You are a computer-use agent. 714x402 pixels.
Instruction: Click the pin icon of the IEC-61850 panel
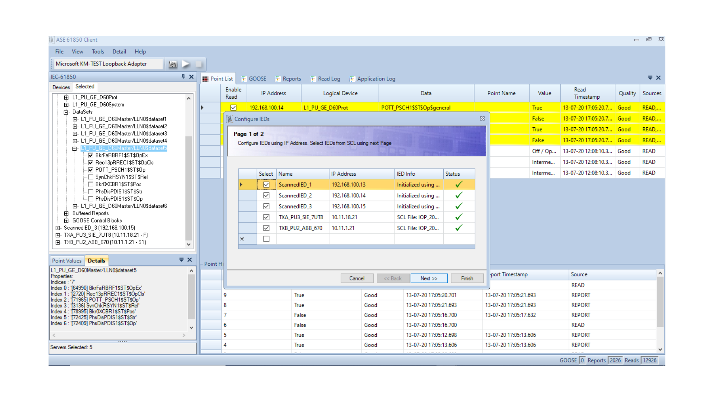pyautogui.click(x=183, y=77)
